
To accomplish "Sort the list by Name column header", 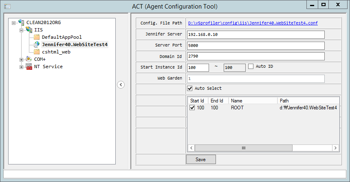I will (x=253, y=100).
